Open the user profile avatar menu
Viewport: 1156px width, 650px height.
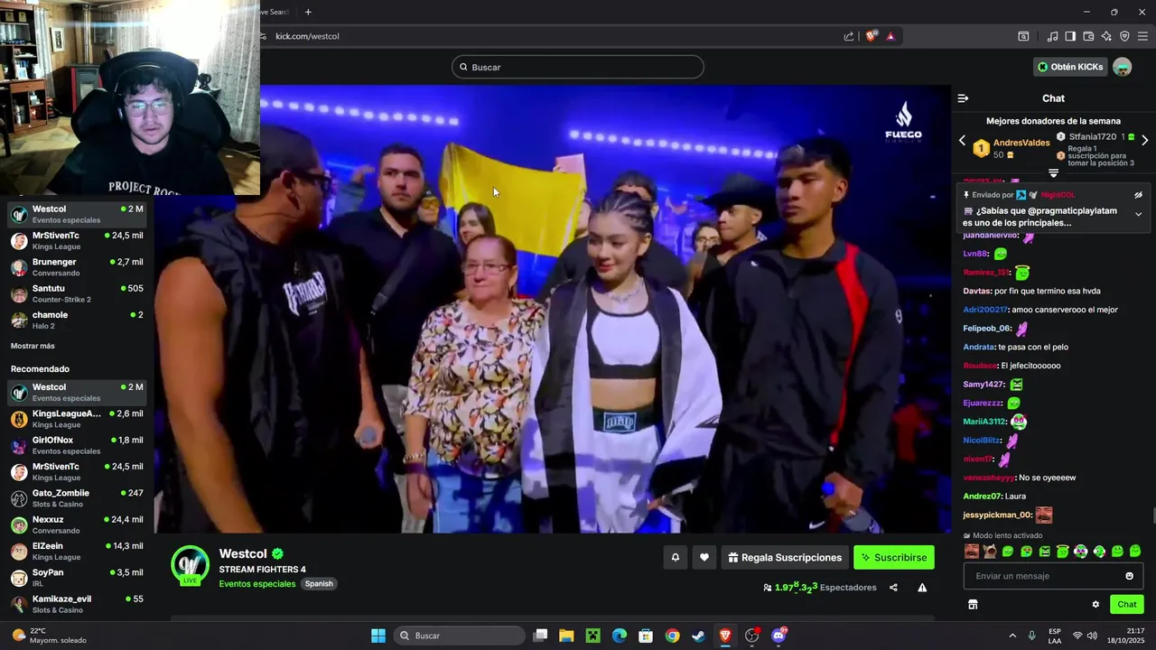(x=1122, y=67)
